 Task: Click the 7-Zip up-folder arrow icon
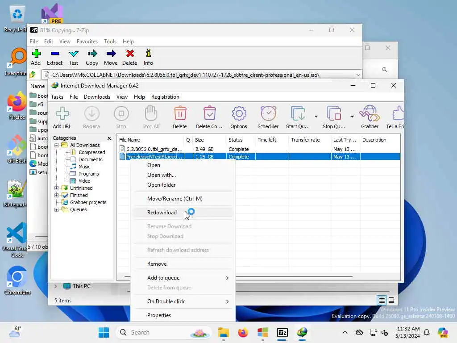(33, 75)
